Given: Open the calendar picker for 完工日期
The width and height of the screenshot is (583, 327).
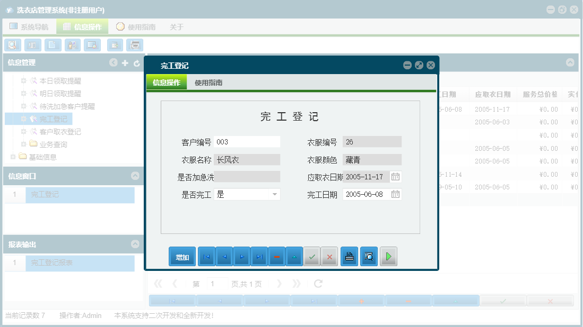Looking at the screenshot, I should (395, 194).
